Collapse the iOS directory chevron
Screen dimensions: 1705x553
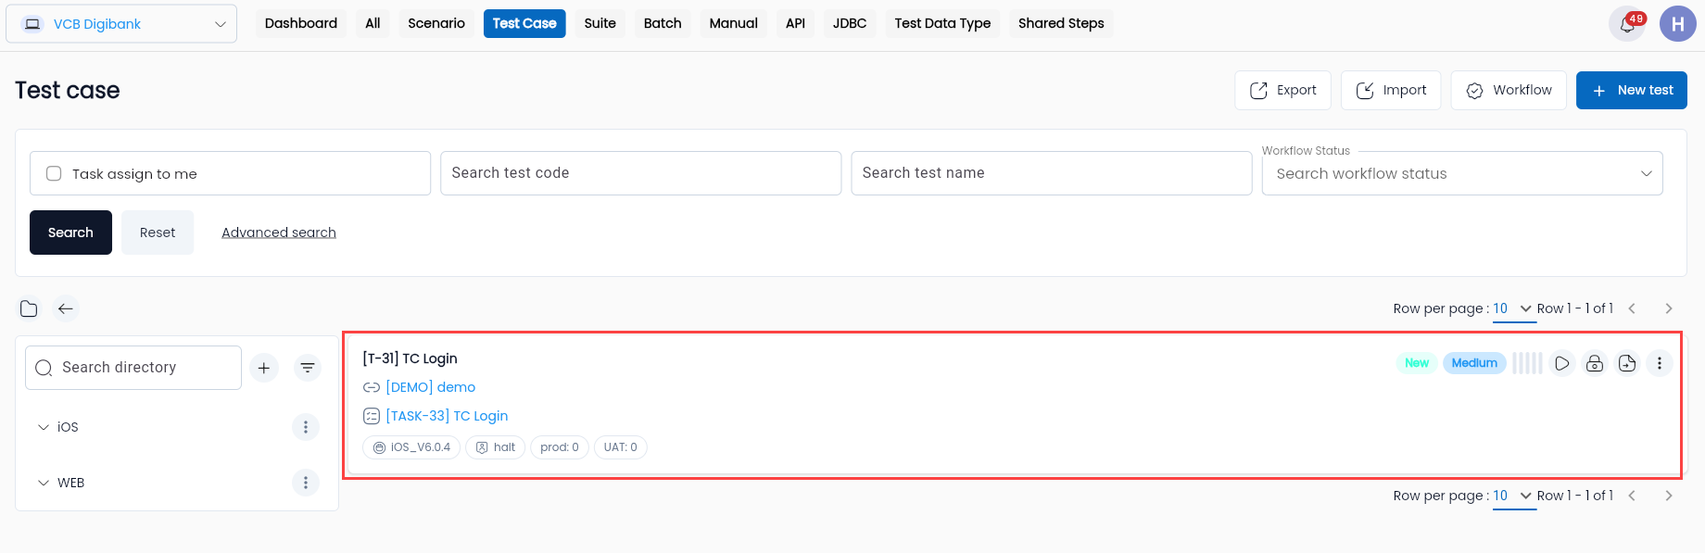pyautogui.click(x=44, y=427)
